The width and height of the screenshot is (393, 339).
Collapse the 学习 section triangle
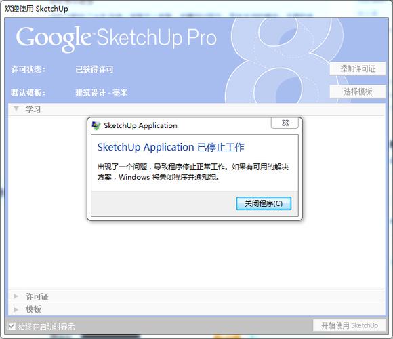click(16, 109)
